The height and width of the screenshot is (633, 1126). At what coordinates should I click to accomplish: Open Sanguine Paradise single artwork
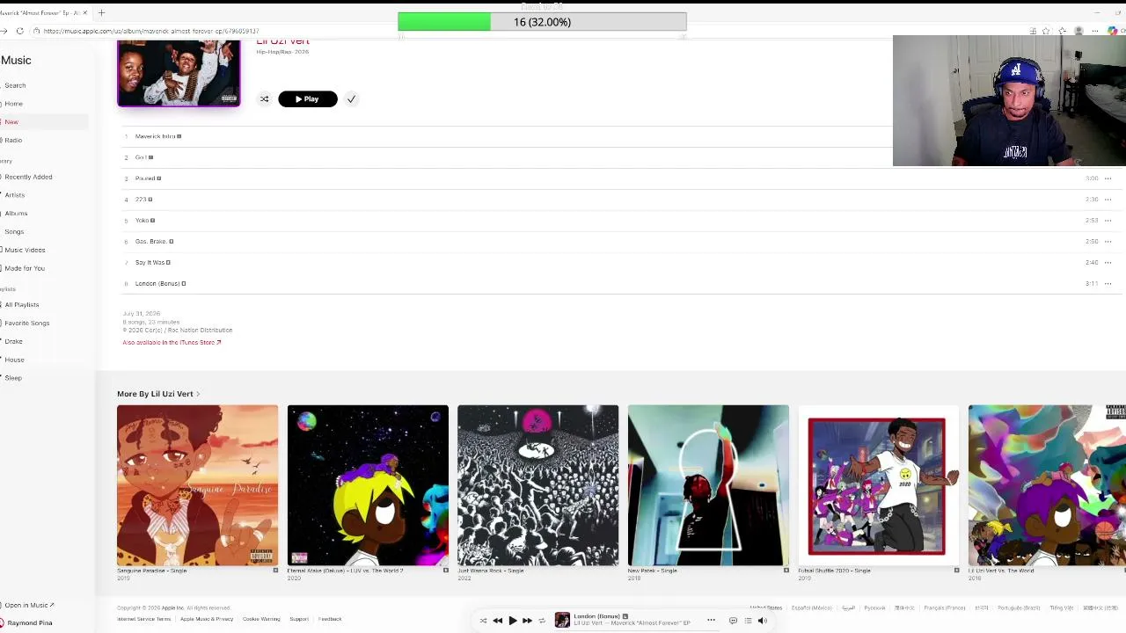[x=197, y=485]
